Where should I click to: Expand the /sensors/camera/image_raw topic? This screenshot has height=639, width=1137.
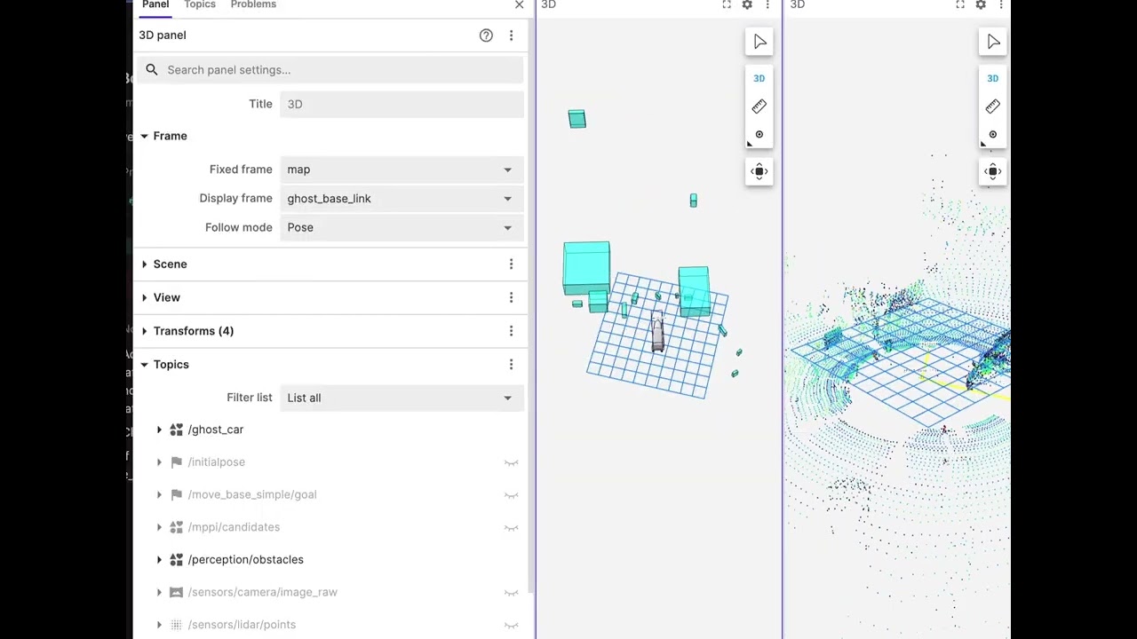(159, 592)
